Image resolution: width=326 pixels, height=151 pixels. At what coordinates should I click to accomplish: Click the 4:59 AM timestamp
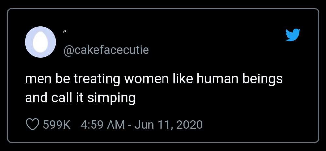point(103,125)
